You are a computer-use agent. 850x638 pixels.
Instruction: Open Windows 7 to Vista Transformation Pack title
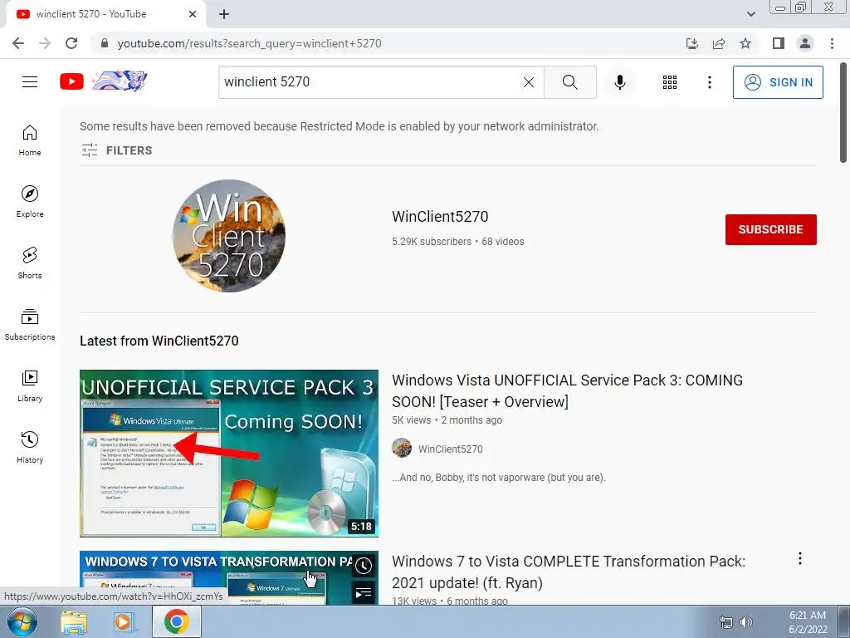(x=568, y=572)
